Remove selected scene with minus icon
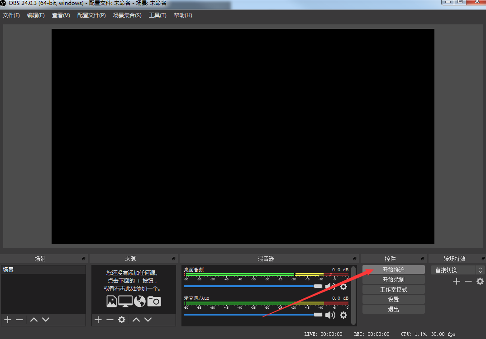Screen dimensions: 486x339 19,320
